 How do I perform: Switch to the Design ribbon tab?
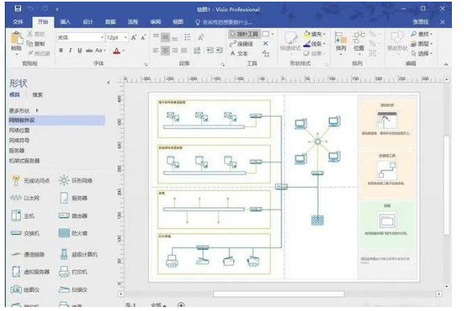point(88,22)
